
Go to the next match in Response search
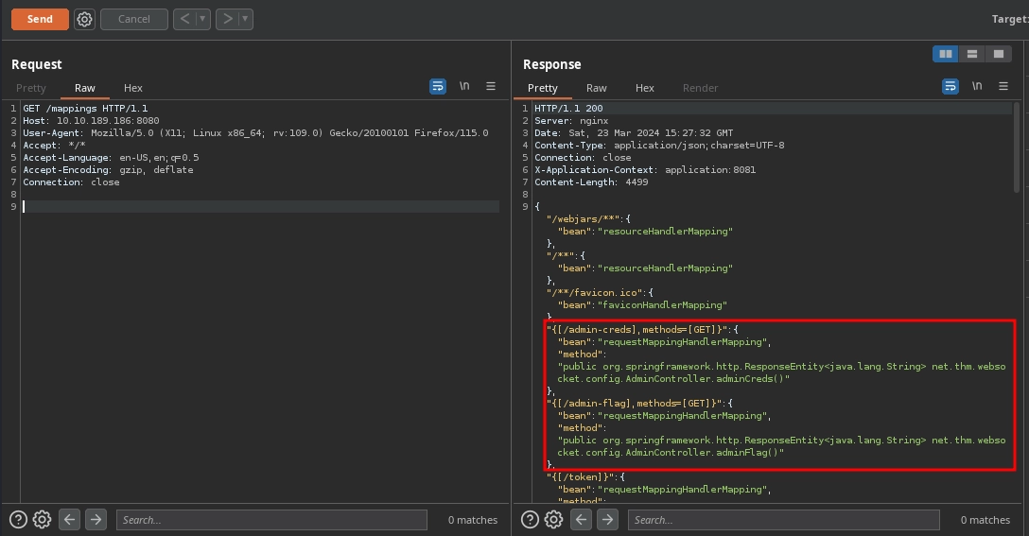(x=608, y=519)
